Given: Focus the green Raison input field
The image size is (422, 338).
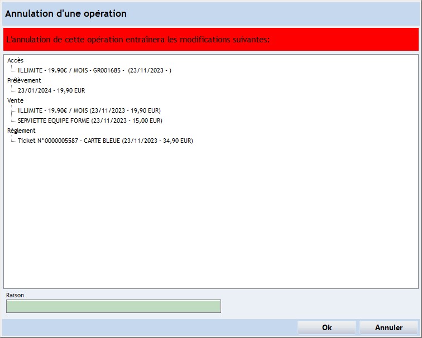Looking at the screenshot, I should (x=113, y=306).
